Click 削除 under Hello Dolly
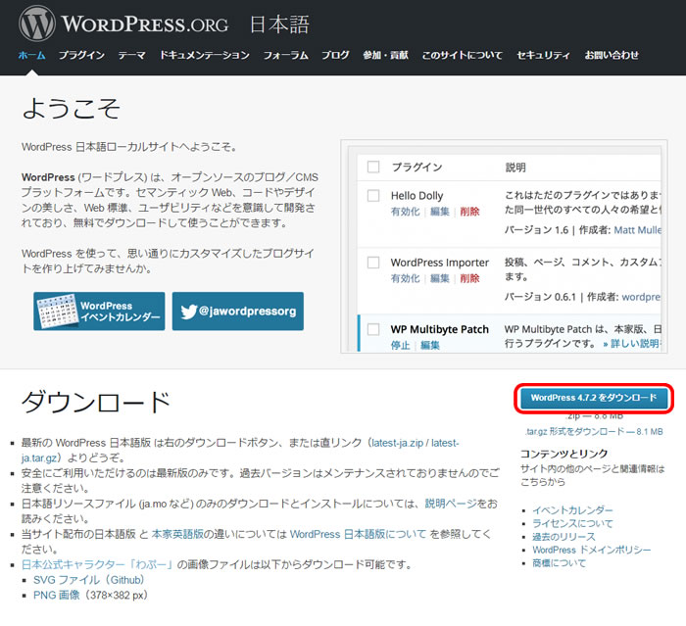 tap(469, 212)
